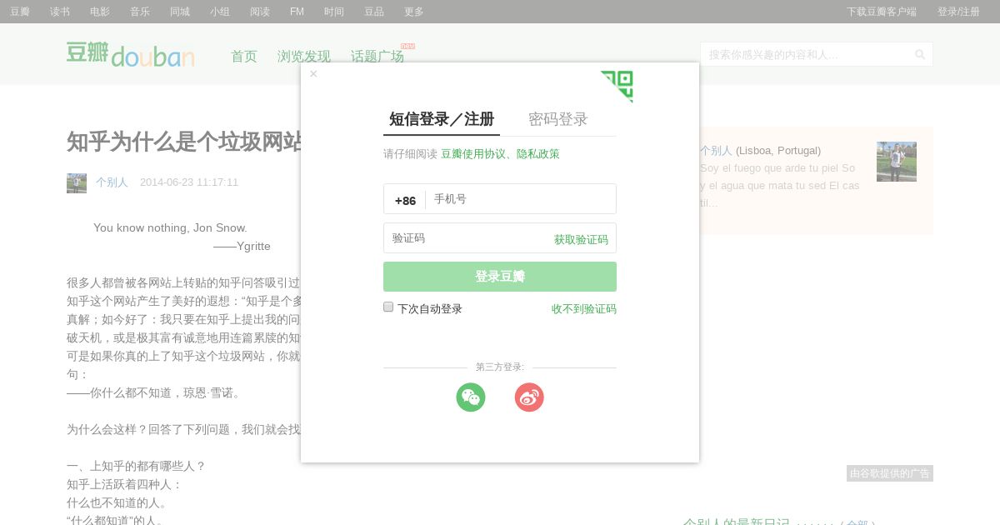This screenshot has width=1000, height=525.
Task: Click the 登录豆瓣 button
Action: 500,277
